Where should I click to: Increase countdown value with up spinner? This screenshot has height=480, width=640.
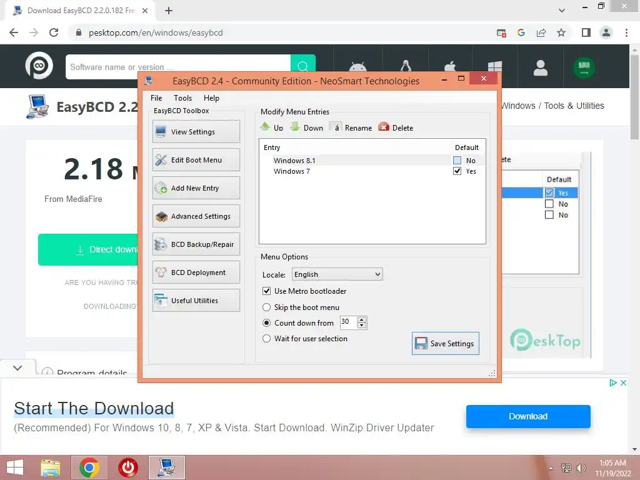pyautogui.click(x=362, y=319)
